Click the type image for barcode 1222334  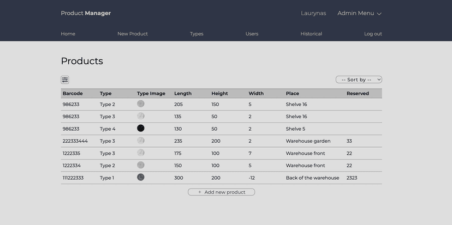pos(141,165)
